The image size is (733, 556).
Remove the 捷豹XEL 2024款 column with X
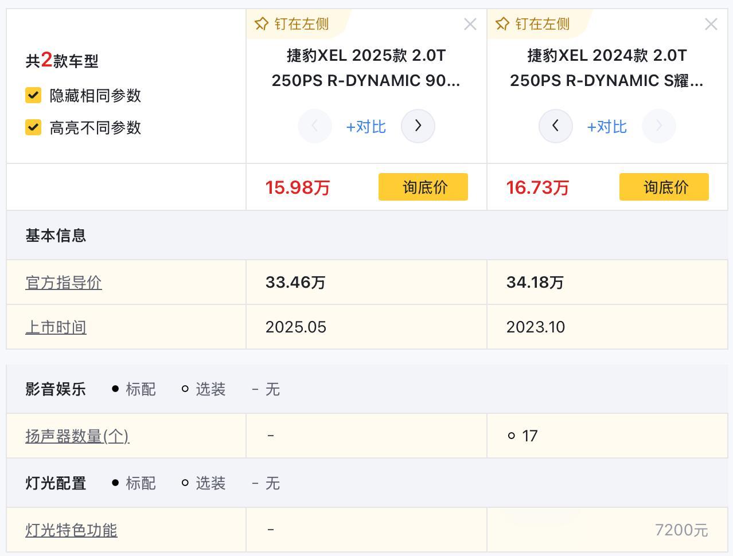click(x=711, y=24)
